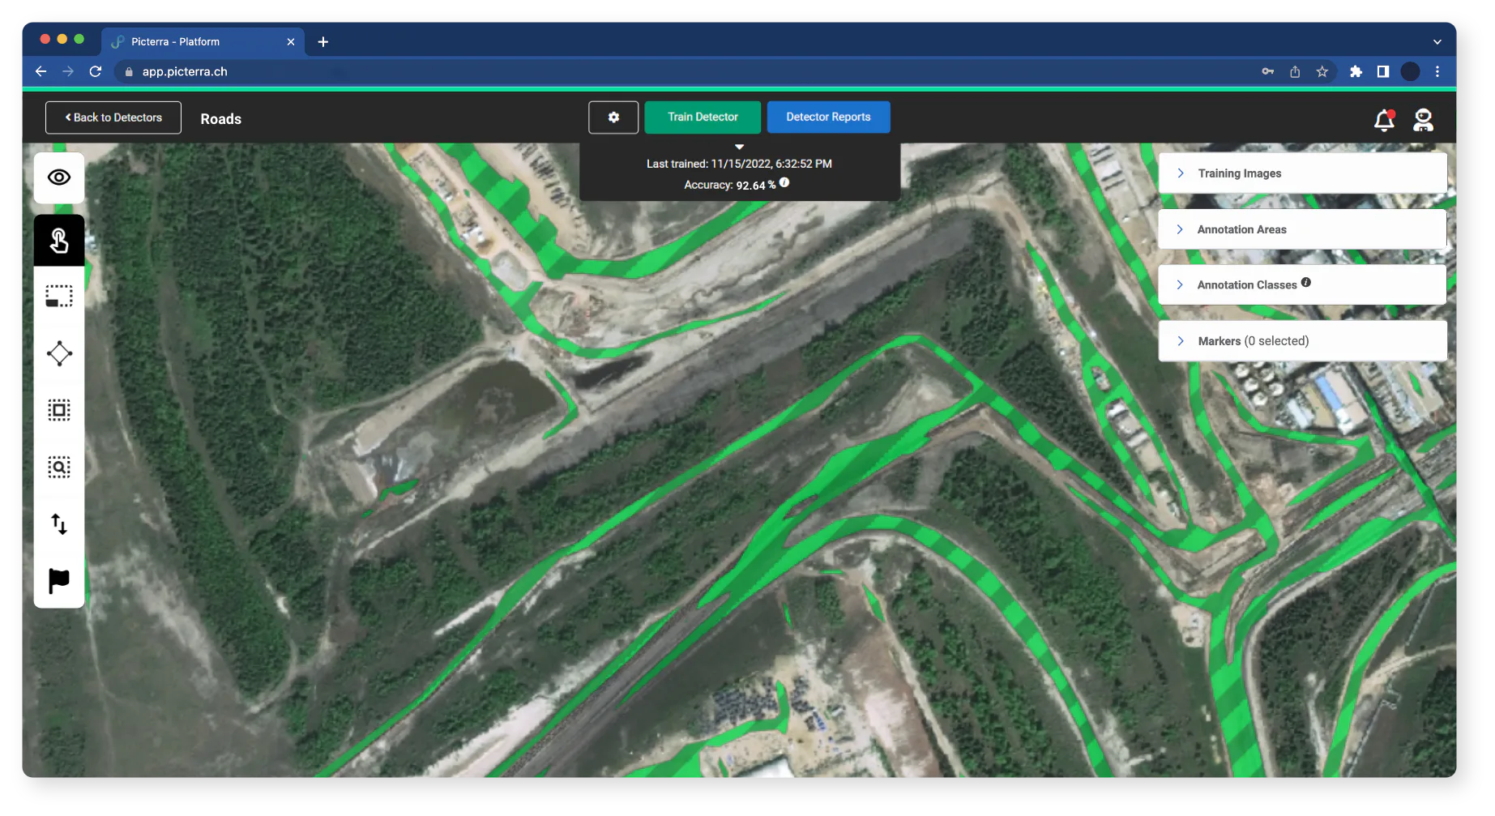The image size is (1495, 816).
Task: Expand the Annotation Areas panel
Action: [x=1302, y=229]
